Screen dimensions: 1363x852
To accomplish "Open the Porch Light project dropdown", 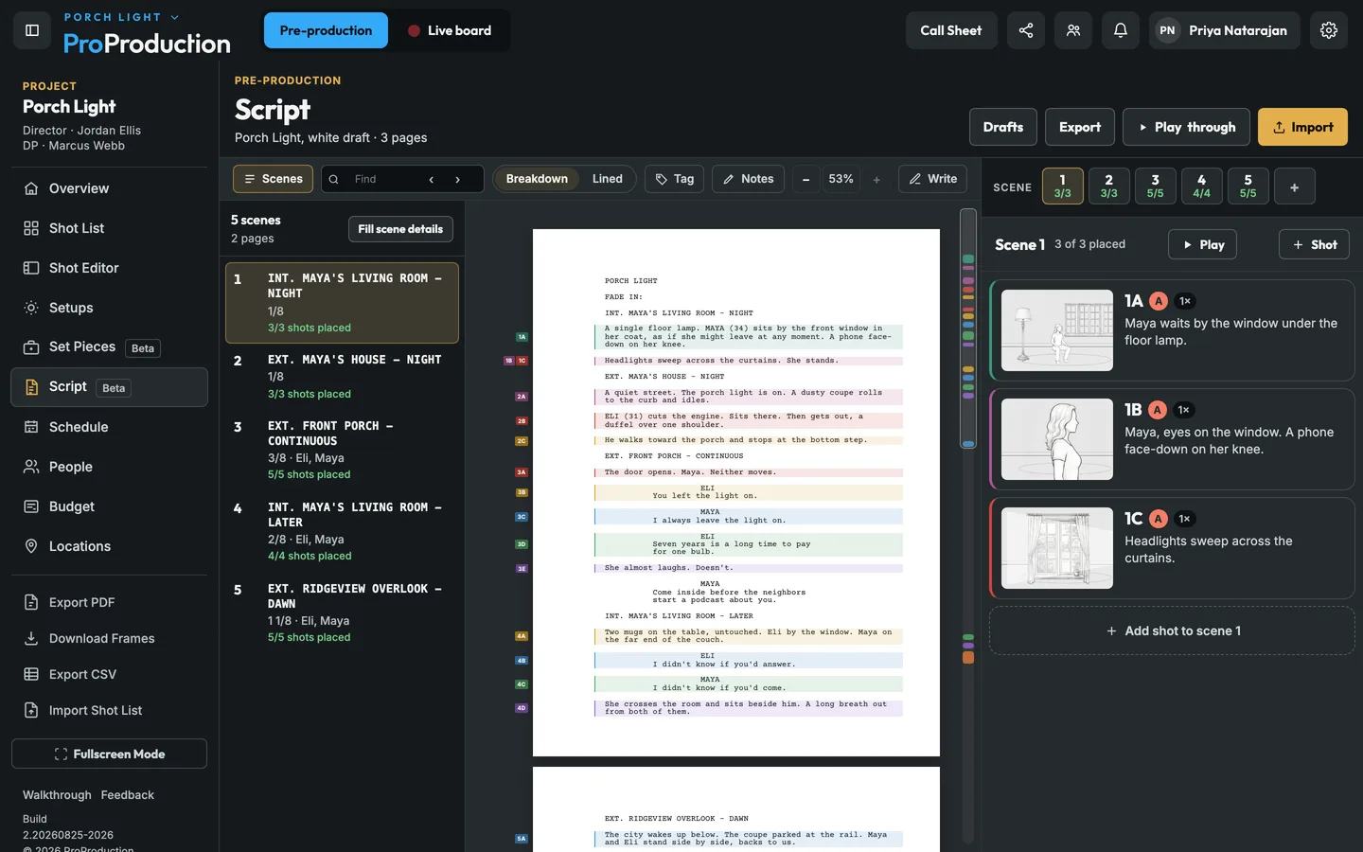I will point(121,17).
